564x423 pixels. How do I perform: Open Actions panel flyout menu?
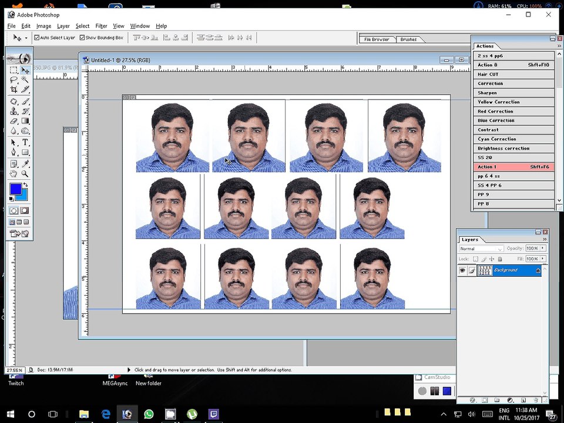[x=559, y=46]
